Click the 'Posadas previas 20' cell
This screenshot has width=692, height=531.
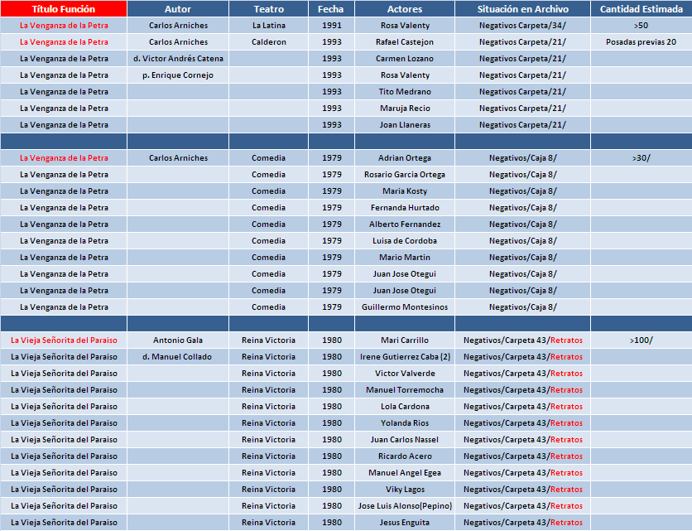coord(642,42)
